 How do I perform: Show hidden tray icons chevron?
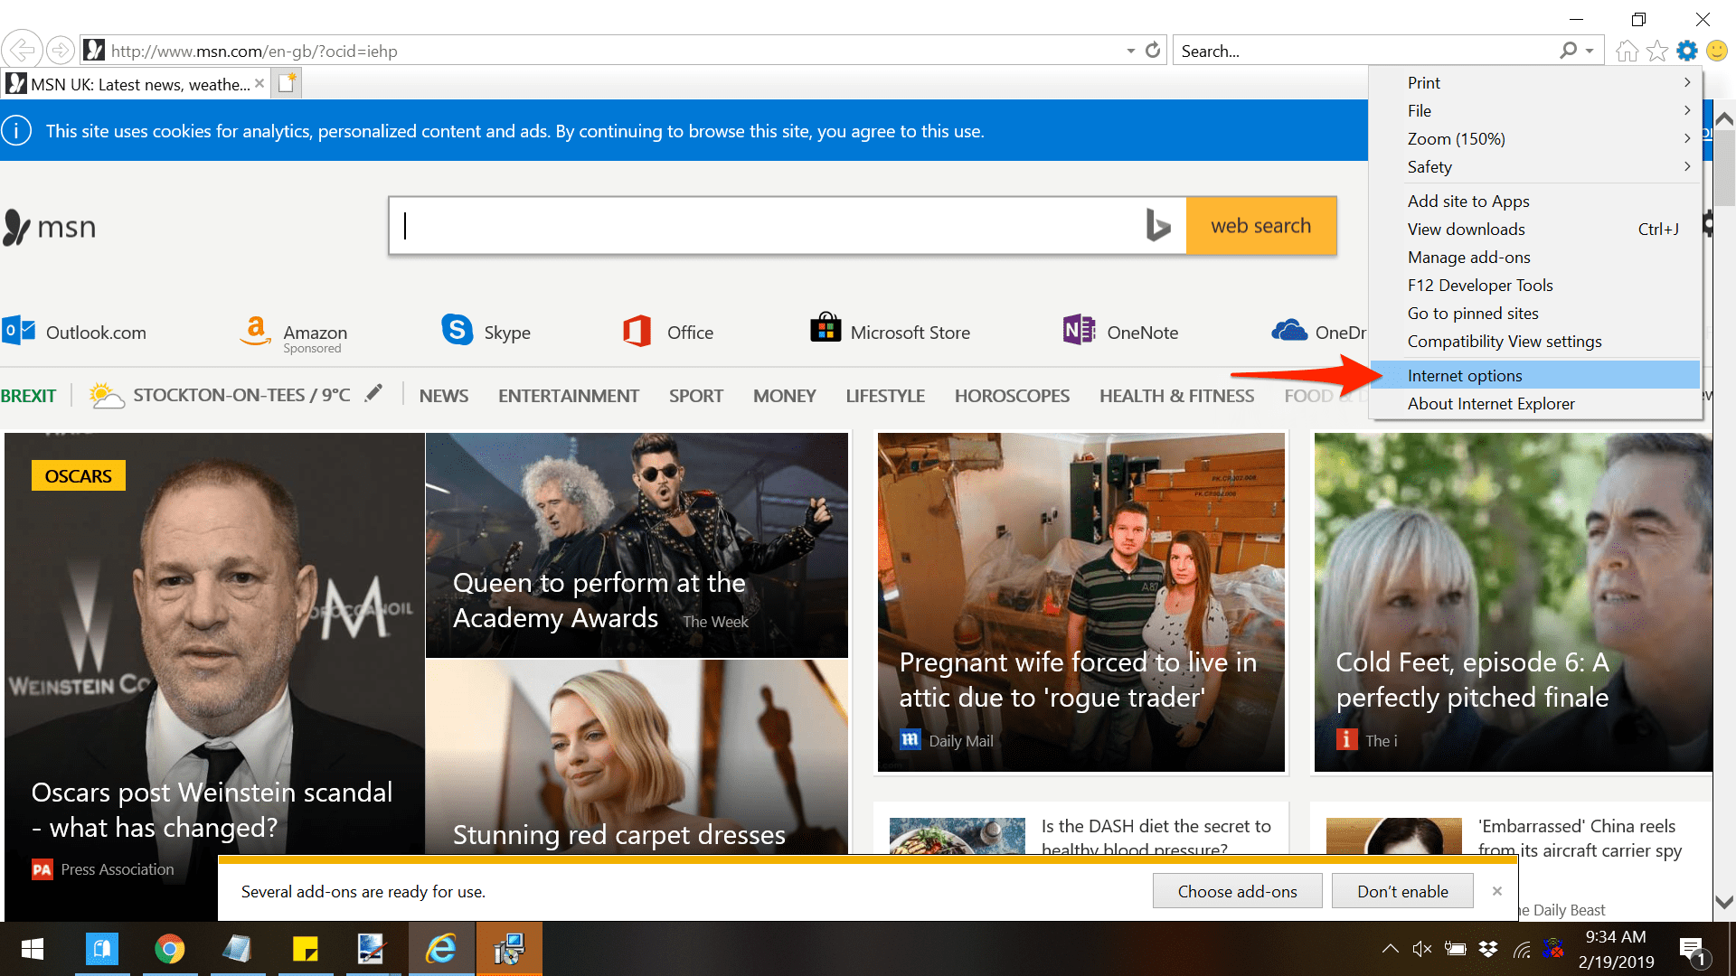pyautogui.click(x=1390, y=949)
